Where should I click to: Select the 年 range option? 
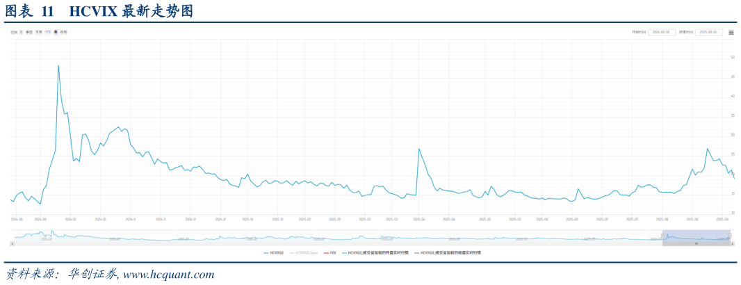(56, 33)
